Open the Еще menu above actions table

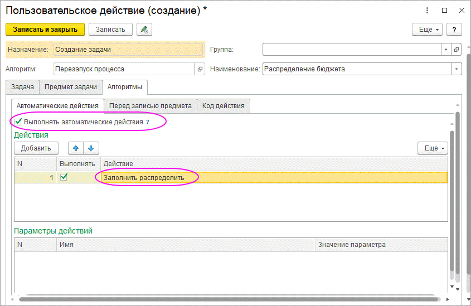433,148
